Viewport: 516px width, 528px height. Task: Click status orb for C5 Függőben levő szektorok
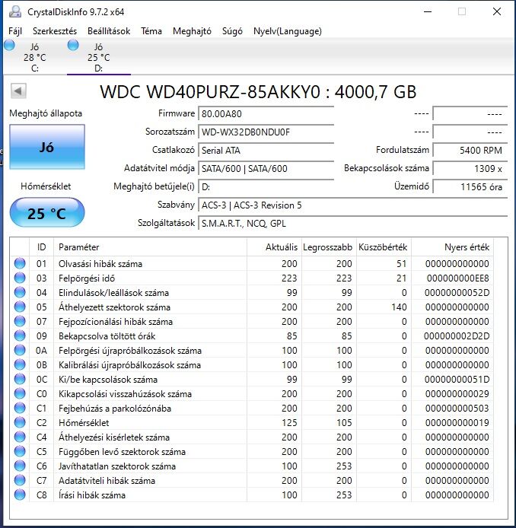pos(20,452)
